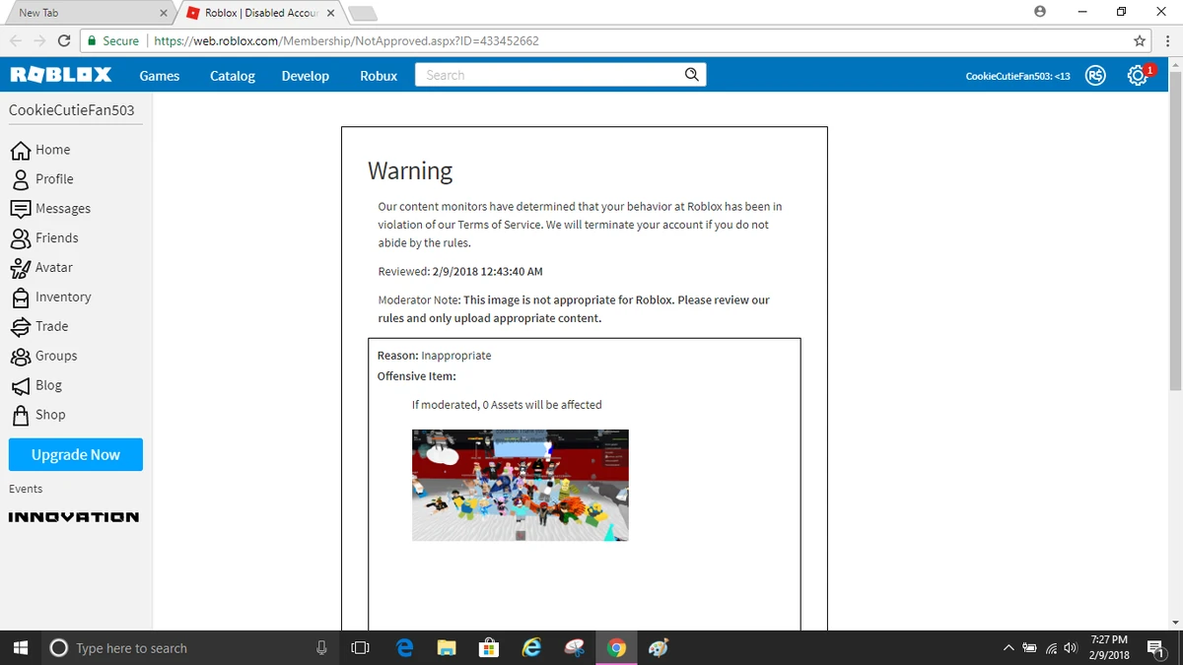The height and width of the screenshot is (665, 1183).
Task: Select the Trade icon in the sidebar
Action: tap(20, 326)
